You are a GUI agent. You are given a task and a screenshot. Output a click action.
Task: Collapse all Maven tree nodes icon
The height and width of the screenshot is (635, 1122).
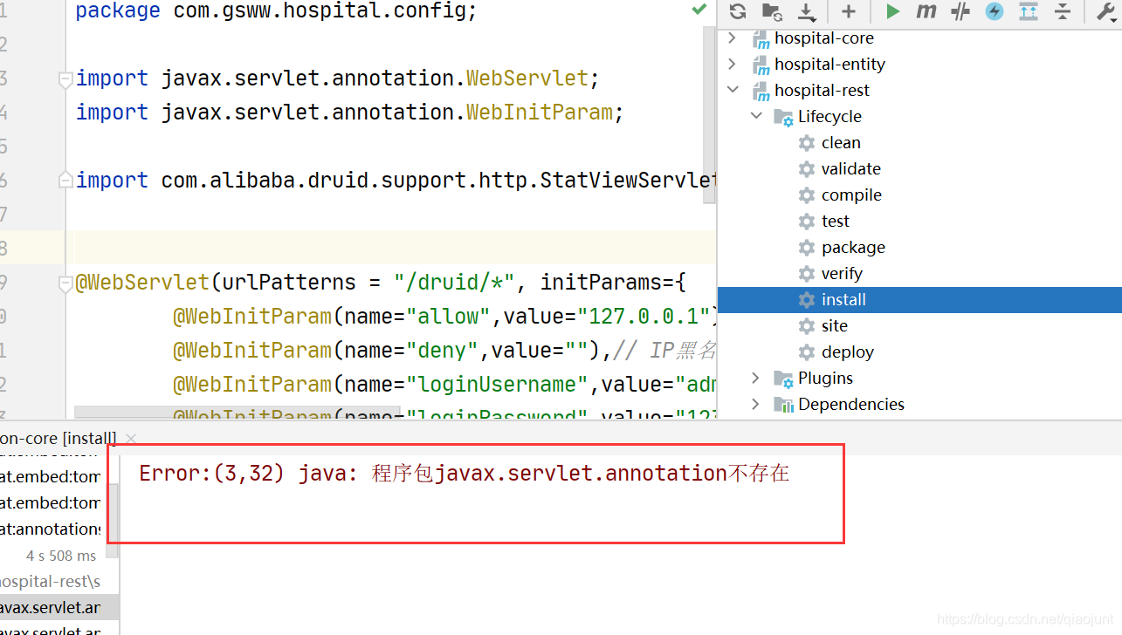[1063, 11]
